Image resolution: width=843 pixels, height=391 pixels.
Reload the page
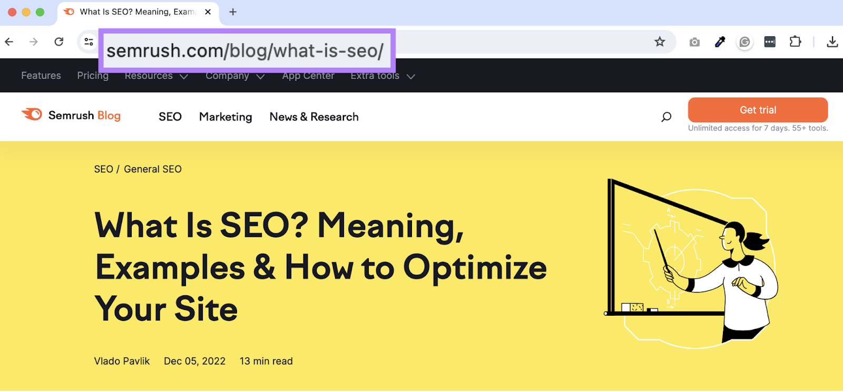(x=59, y=42)
